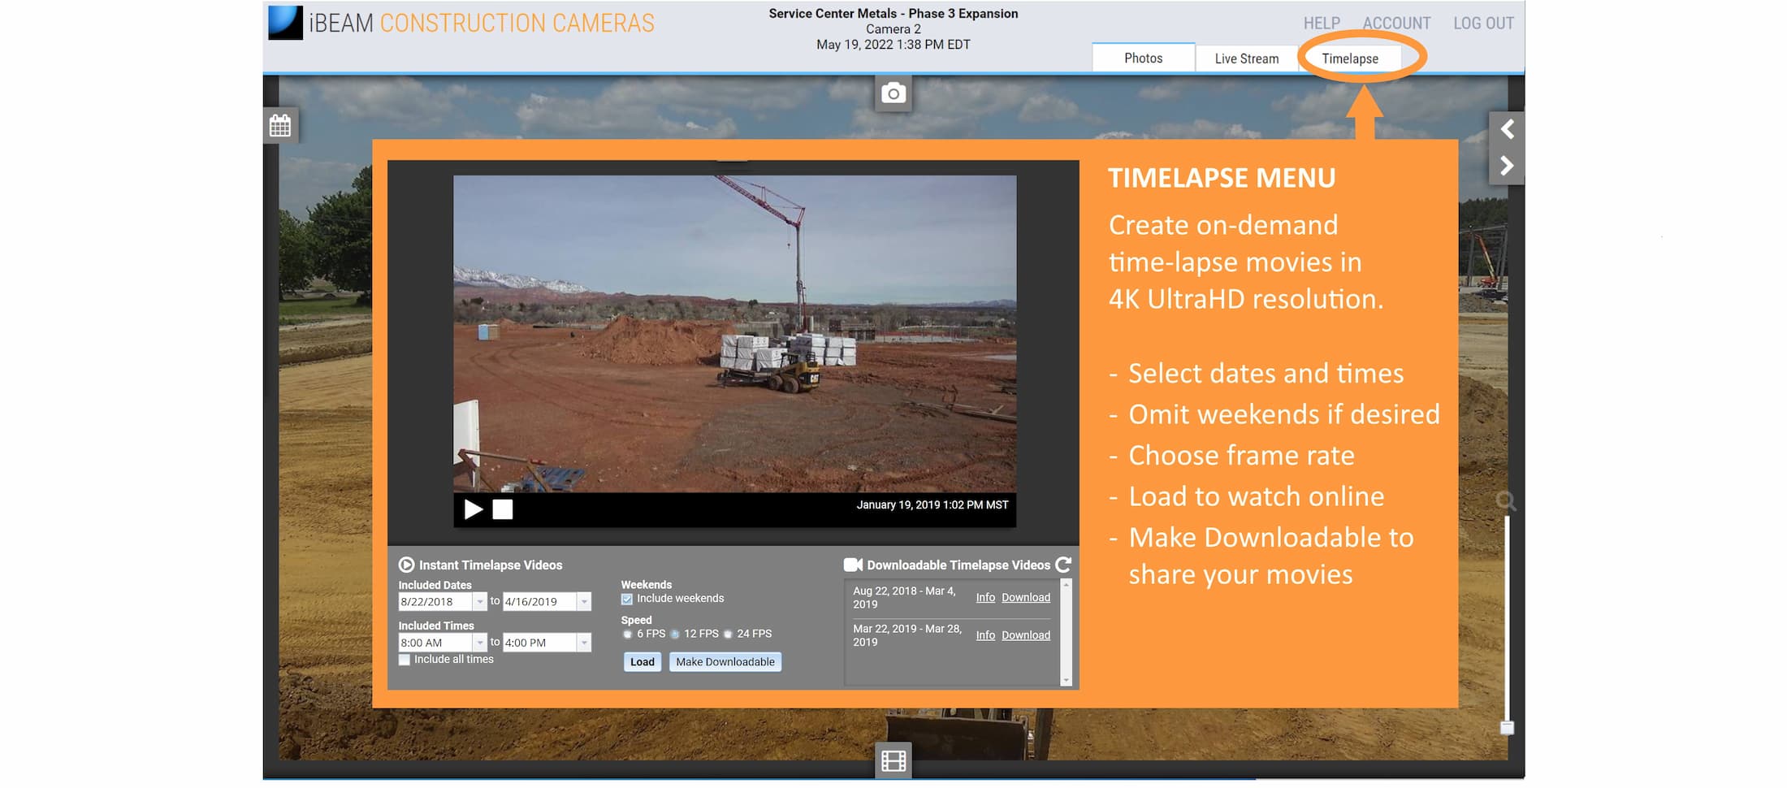Screen dimensions: 1787x788
Task: Click the camera snapshot icon at top
Action: [893, 93]
